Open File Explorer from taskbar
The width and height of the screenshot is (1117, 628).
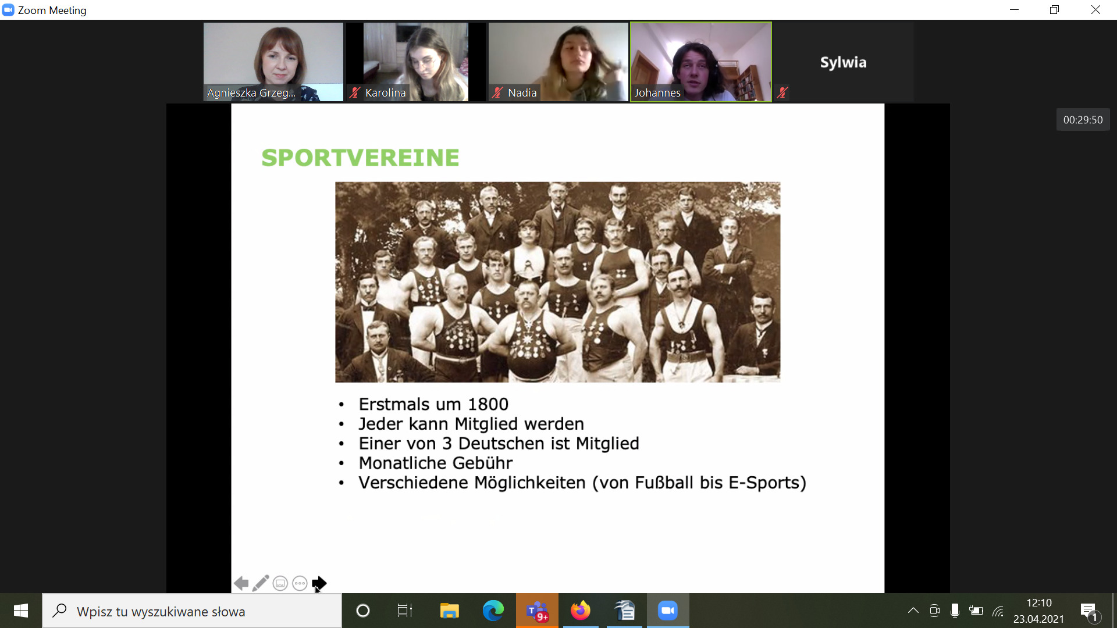coord(449,611)
